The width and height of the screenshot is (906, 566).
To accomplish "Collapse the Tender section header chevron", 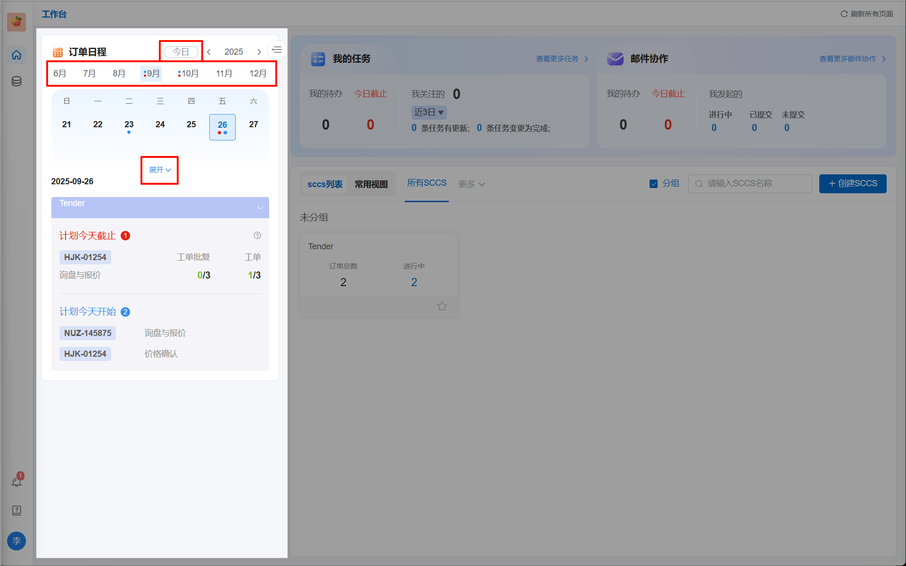I will click(x=260, y=208).
